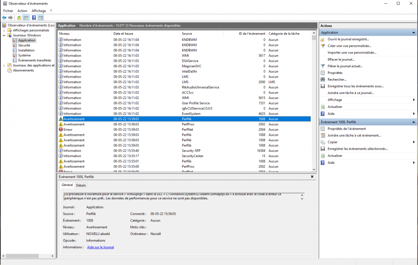Expand Journaux des applications tree node

click(x=4, y=65)
